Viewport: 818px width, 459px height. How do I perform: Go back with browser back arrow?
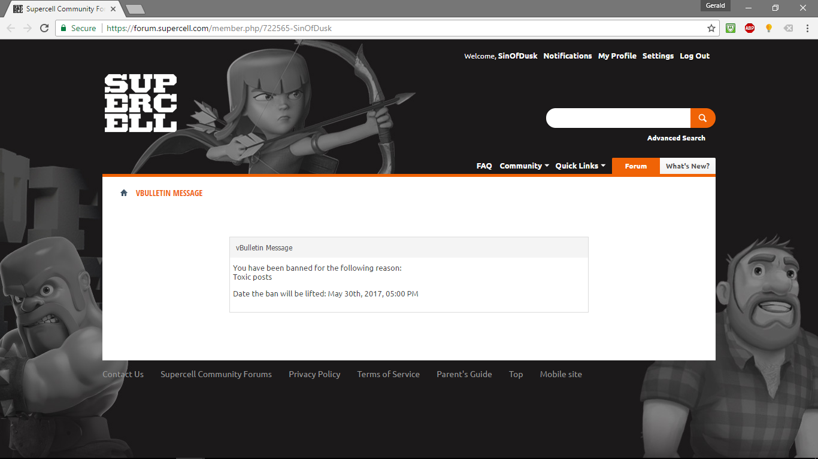coord(11,28)
